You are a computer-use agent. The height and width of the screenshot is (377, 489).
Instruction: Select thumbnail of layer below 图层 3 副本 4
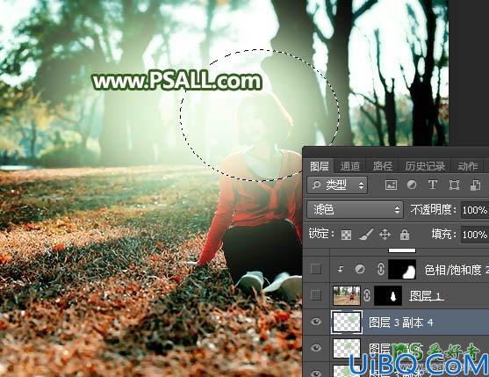(347, 348)
